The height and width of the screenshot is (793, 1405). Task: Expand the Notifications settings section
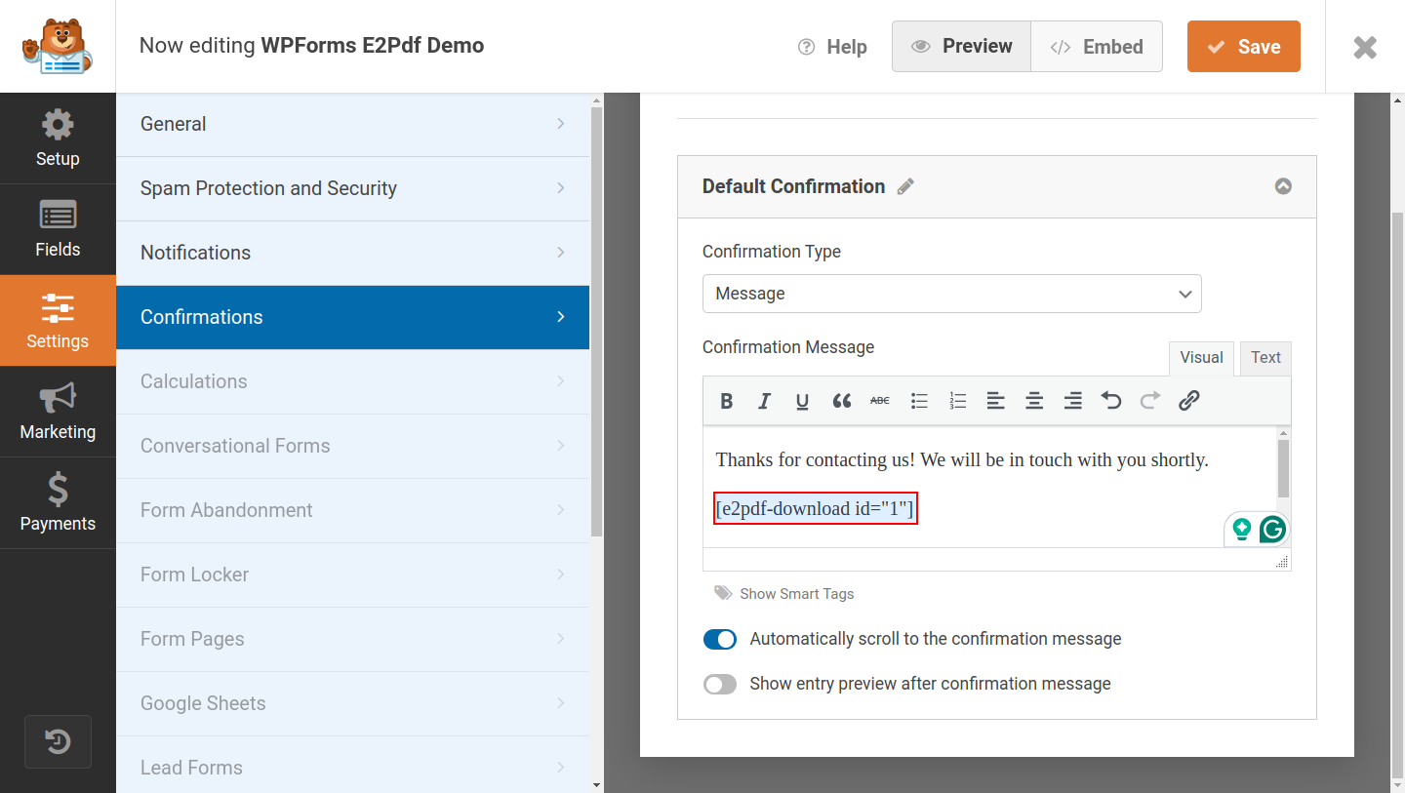pyautogui.click(x=352, y=253)
